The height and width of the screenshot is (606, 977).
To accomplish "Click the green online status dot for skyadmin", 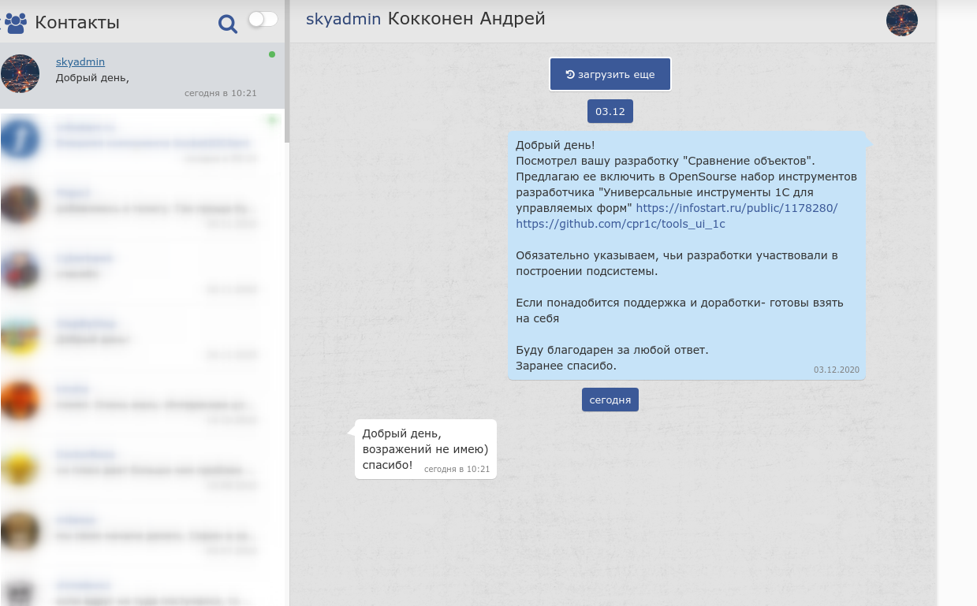I will point(272,54).
